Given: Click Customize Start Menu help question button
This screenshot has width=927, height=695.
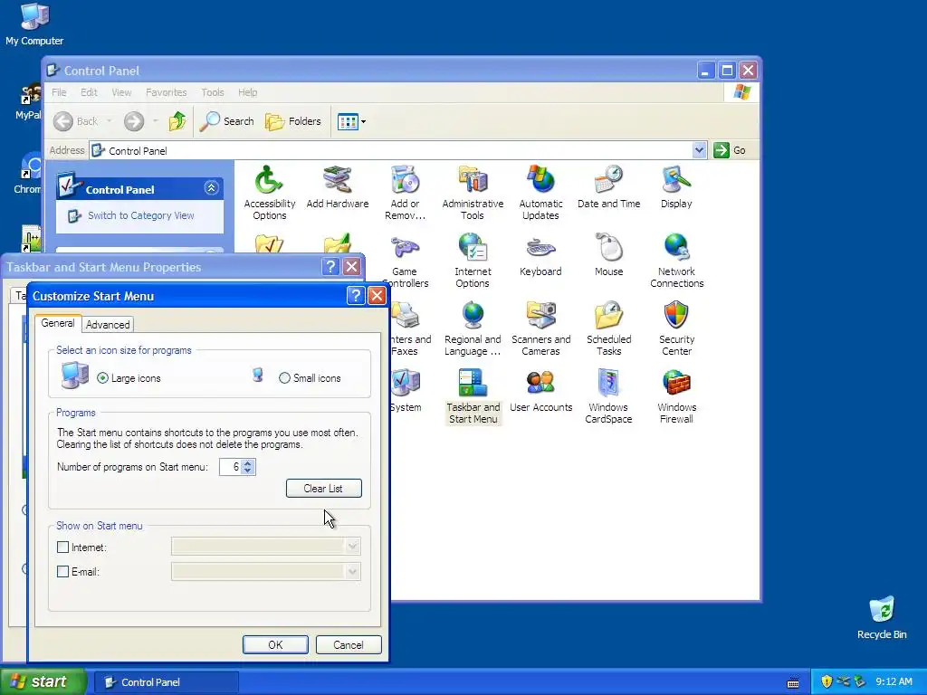Looking at the screenshot, I should pos(355,296).
